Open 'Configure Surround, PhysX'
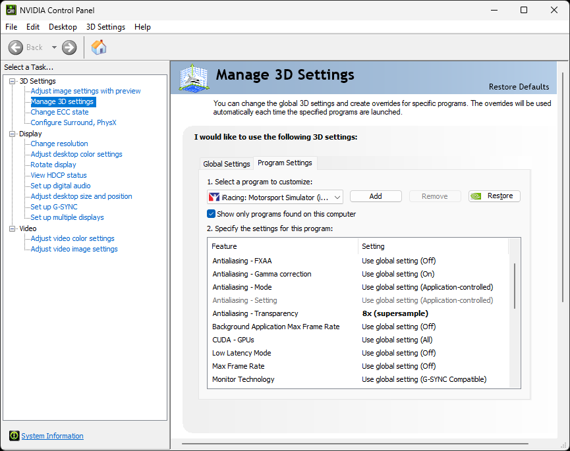The width and height of the screenshot is (570, 451). pos(73,122)
